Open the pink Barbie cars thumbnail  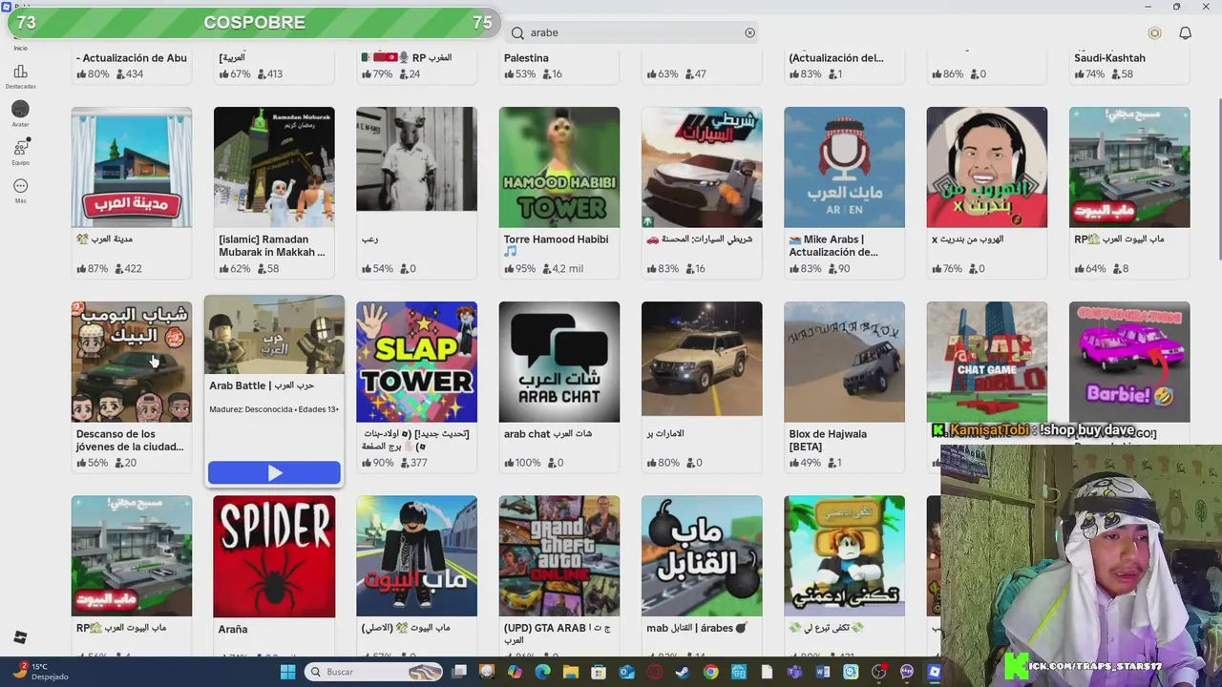click(x=1129, y=362)
